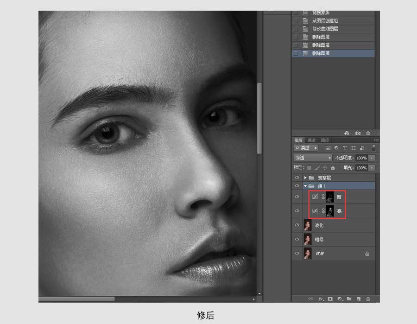Collapse the 组 1 group

305,186
